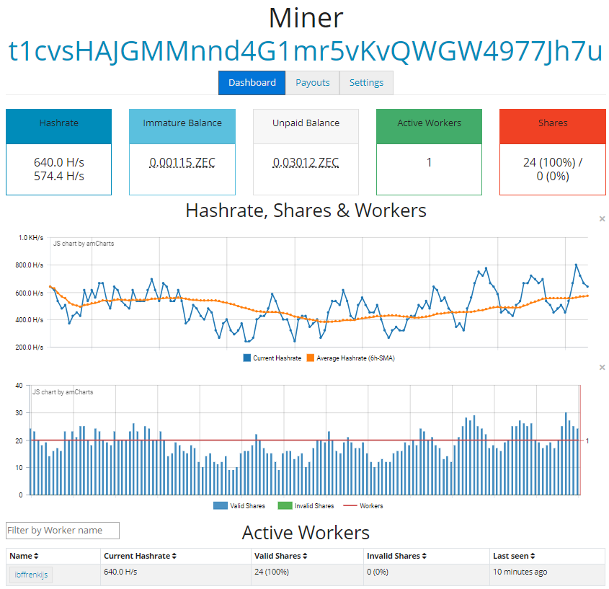Click the Filter by Worker name field
Viewport: 609px width, 589px height.
point(63,531)
